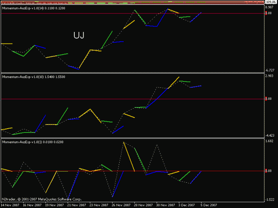Click the -4.423 scale value
278x208 pixels.
[270, 136]
